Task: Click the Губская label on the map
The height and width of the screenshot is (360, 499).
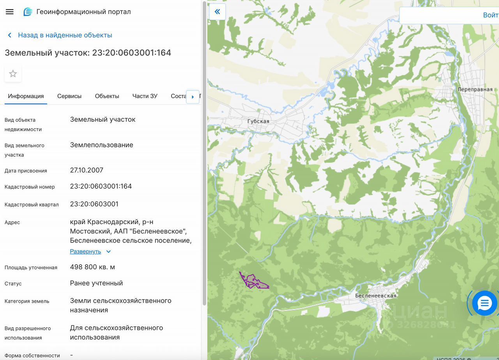Action: tap(258, 121)
